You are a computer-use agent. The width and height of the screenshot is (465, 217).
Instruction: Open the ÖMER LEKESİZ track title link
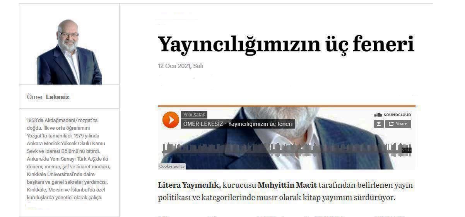pyautogui.click(x=238, y=124)
